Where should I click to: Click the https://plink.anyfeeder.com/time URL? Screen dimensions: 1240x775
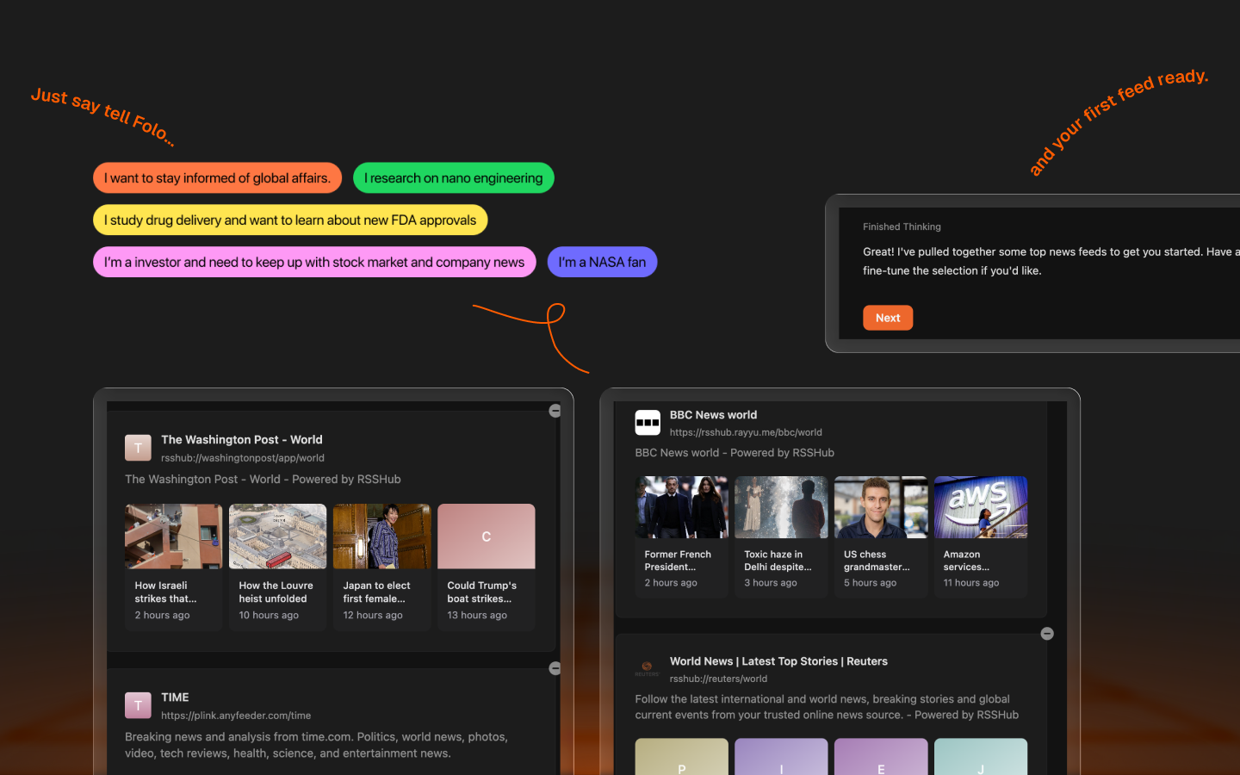[x=236, y=716]
